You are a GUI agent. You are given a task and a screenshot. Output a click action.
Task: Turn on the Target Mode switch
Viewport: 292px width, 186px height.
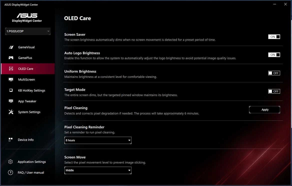(274, 91)
